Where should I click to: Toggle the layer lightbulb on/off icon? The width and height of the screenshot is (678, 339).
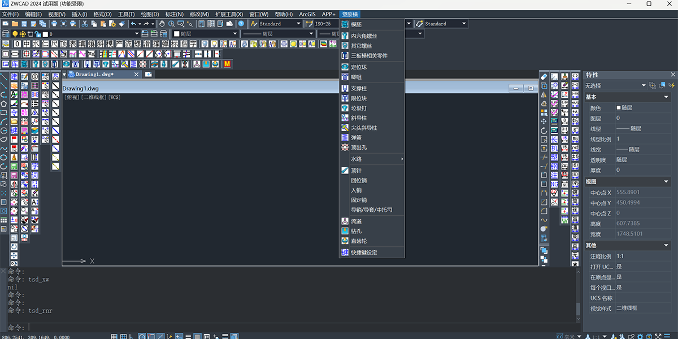pyautogui.click(x=15, y=34)
